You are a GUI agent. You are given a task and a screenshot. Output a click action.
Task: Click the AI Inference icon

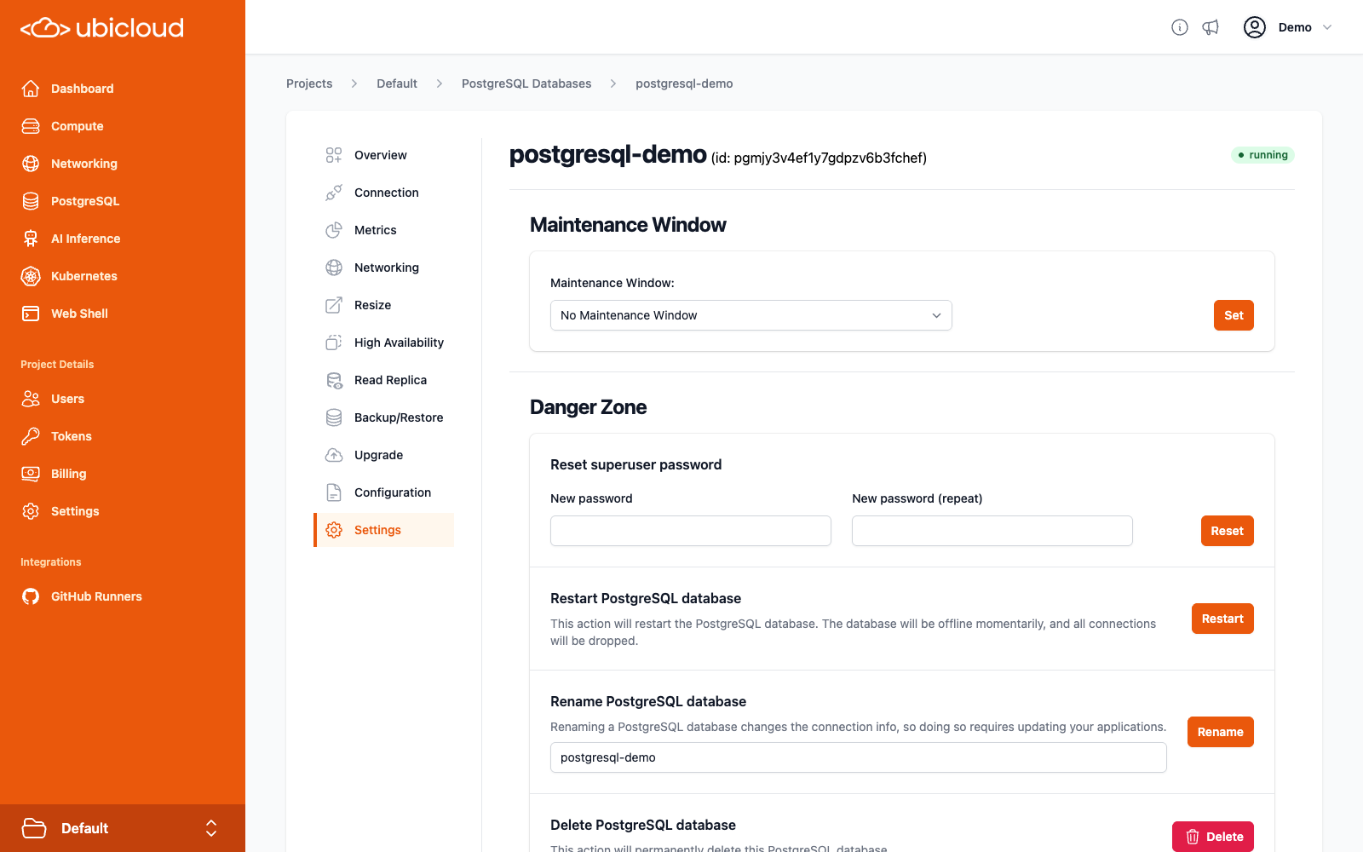[31, 239]
